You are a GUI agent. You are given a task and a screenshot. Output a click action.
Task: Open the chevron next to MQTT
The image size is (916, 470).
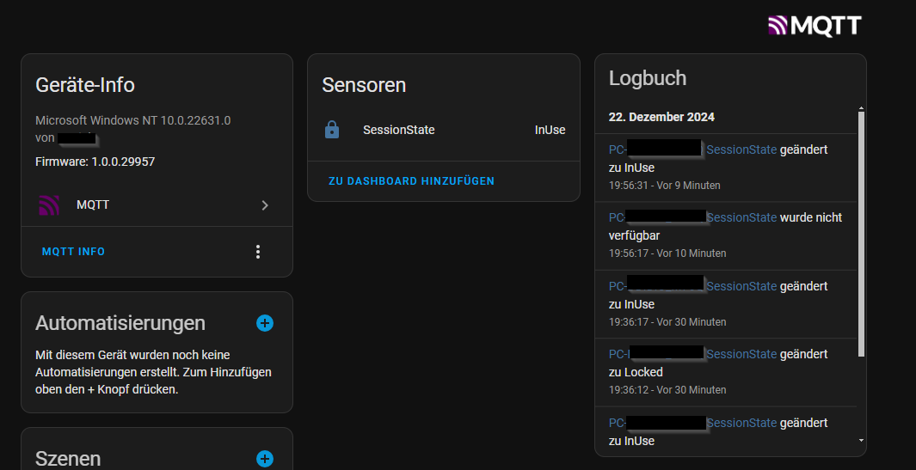tap(265, 205)
